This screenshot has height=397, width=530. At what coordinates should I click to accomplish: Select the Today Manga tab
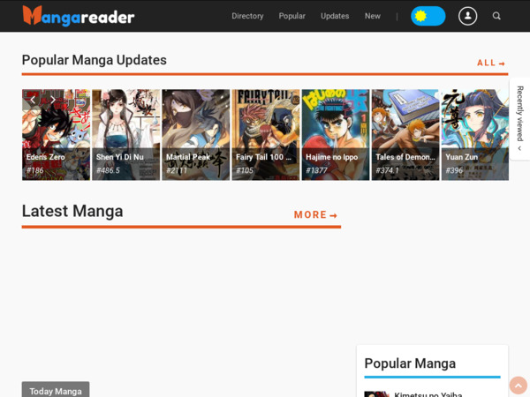click(56, 391)
